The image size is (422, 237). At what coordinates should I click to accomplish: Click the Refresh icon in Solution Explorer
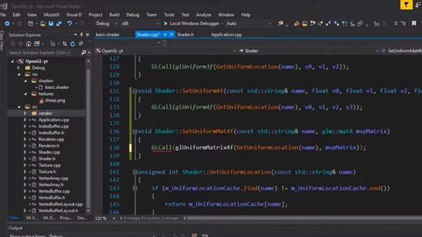pyautogui.click(x=73, y=44)
